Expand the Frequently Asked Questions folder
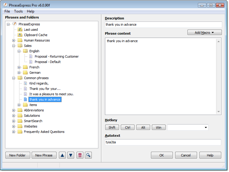 coord(13,132)
